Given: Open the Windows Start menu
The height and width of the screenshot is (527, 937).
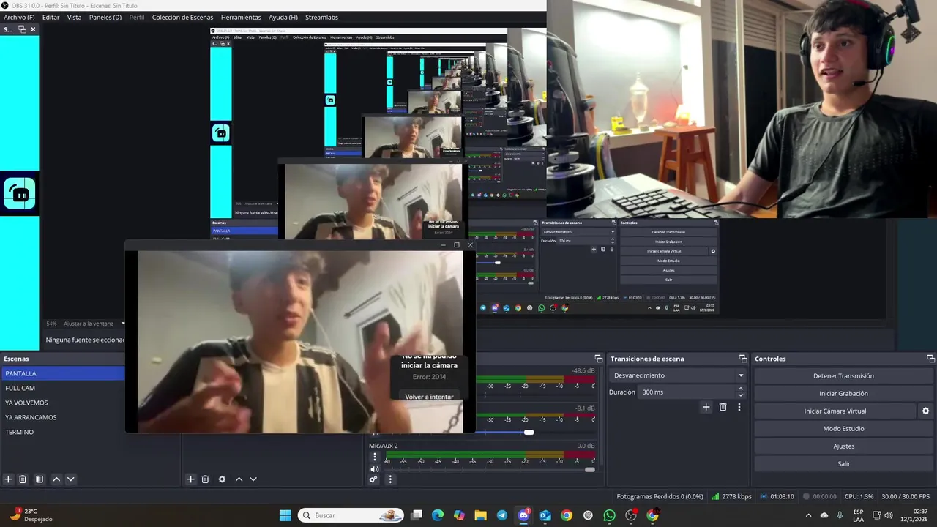Looking at the screenshot, I should [285, 515].
